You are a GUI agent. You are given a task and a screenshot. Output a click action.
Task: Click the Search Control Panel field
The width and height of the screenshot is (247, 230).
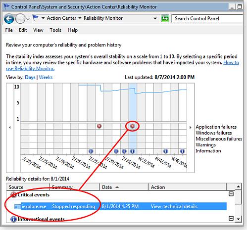(x=207, y=18)
